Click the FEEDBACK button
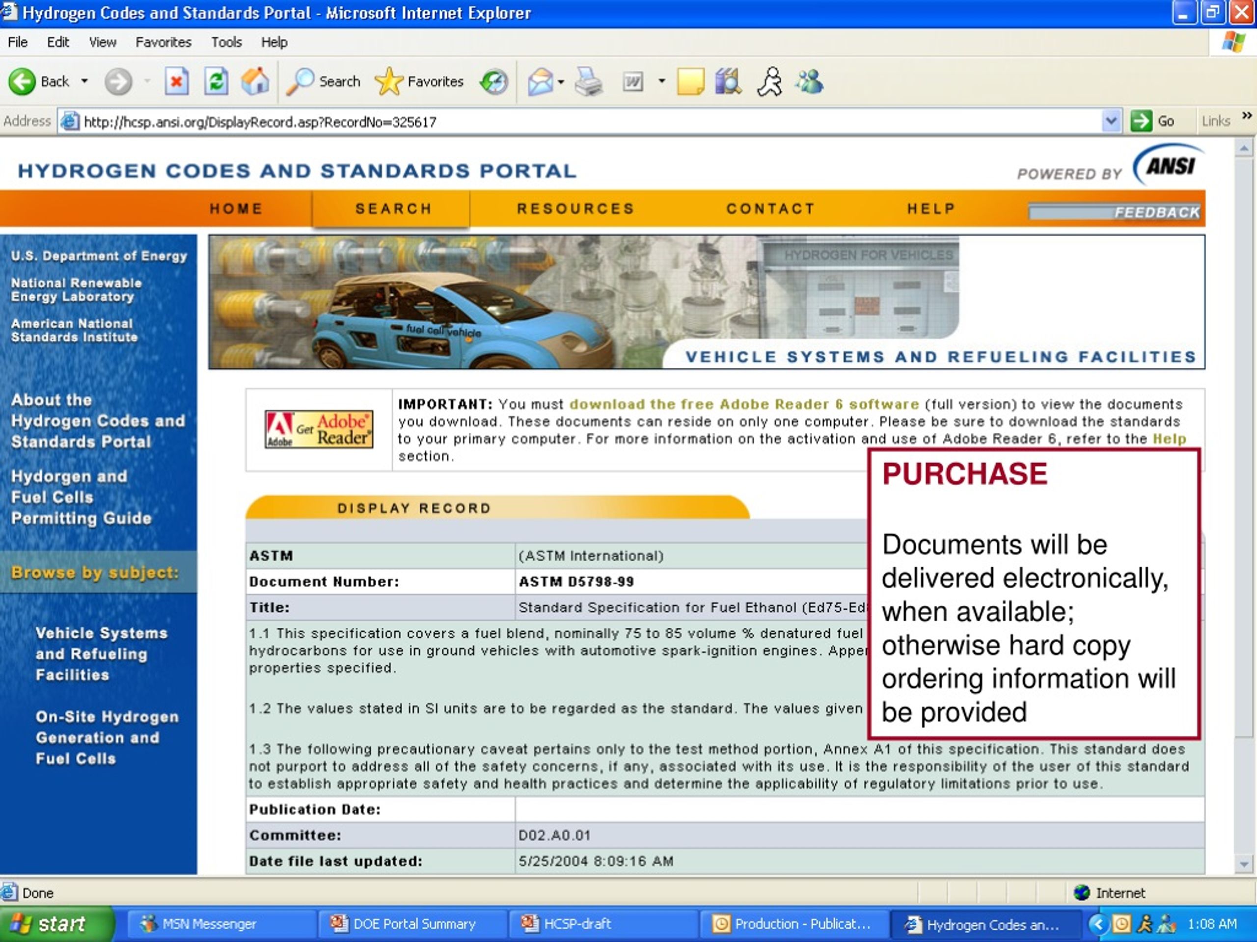 click(x=1115, y=212)
